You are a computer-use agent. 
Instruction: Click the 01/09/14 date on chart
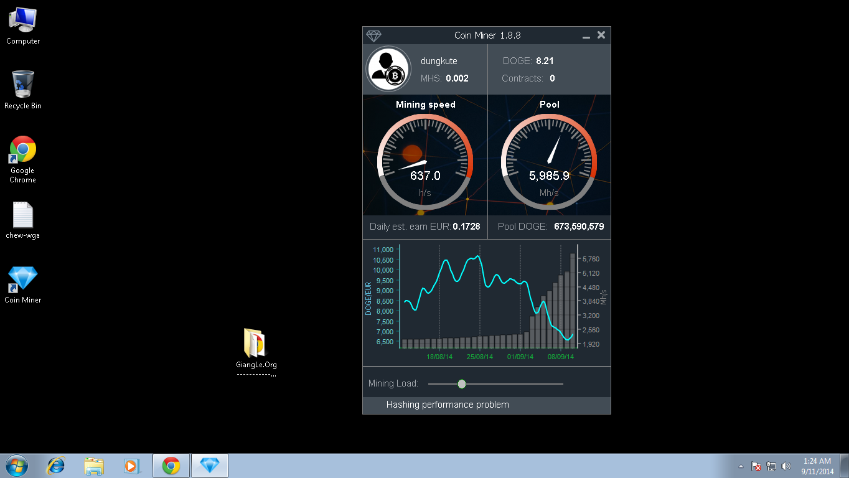(x=520, y=357)
